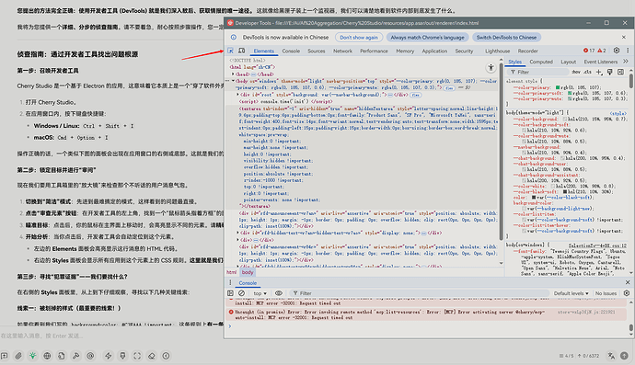
Task: Switch to the Console panel tab
Action: (291, 51)
